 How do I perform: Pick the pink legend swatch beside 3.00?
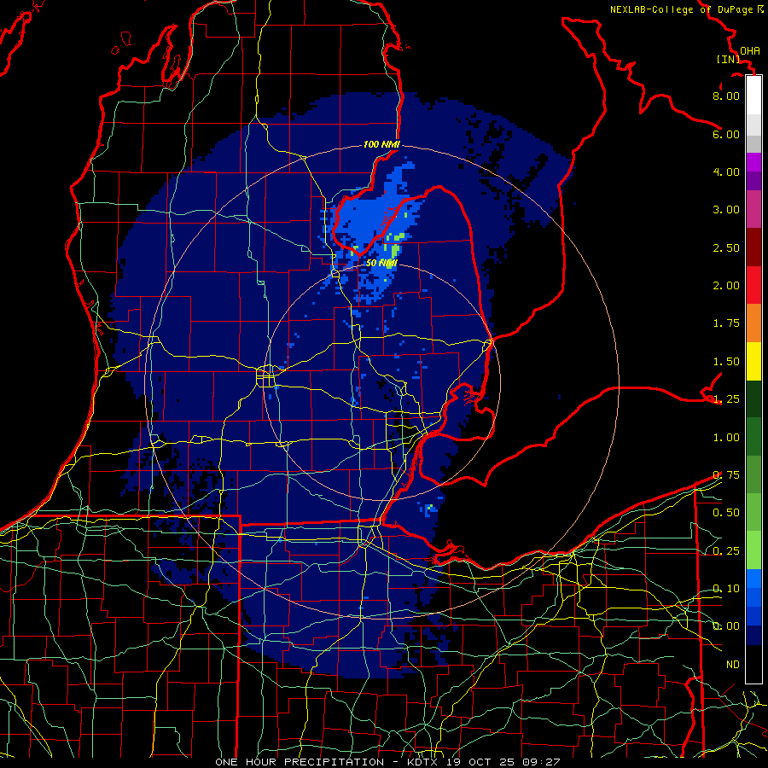[x=753, y=209]
